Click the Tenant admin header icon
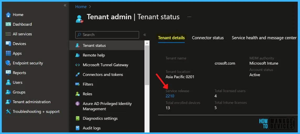Viewport: 300px width, 134px height. (x=79, y=19)
